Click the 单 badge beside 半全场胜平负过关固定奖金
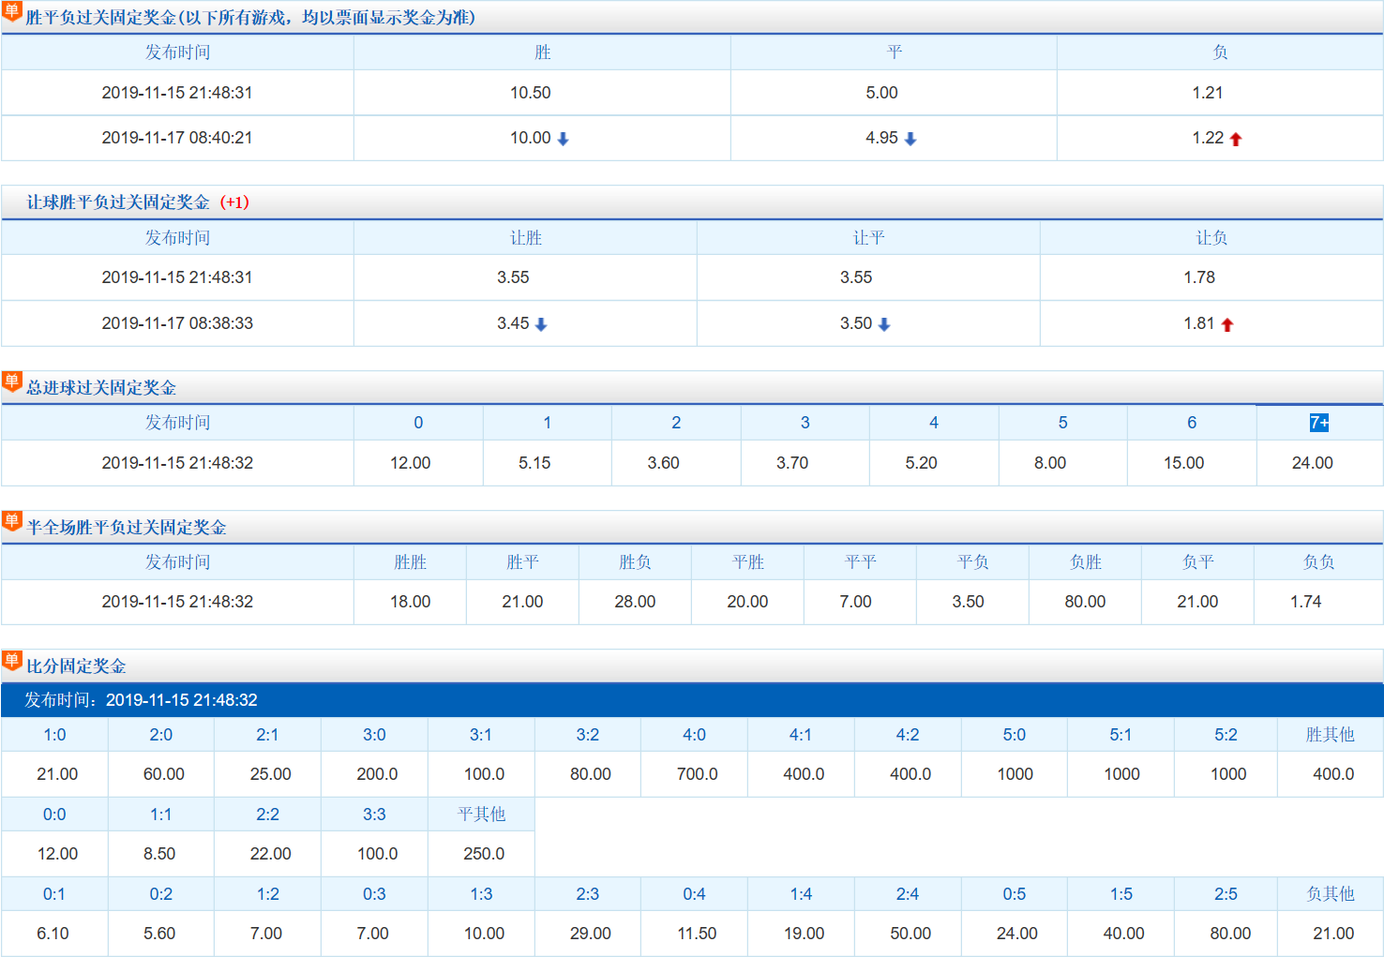The image size is (1384, 957). tap(12, 521)
